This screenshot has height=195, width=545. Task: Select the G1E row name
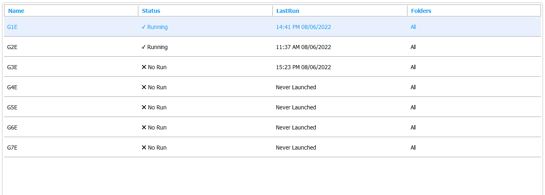(12, 27)
